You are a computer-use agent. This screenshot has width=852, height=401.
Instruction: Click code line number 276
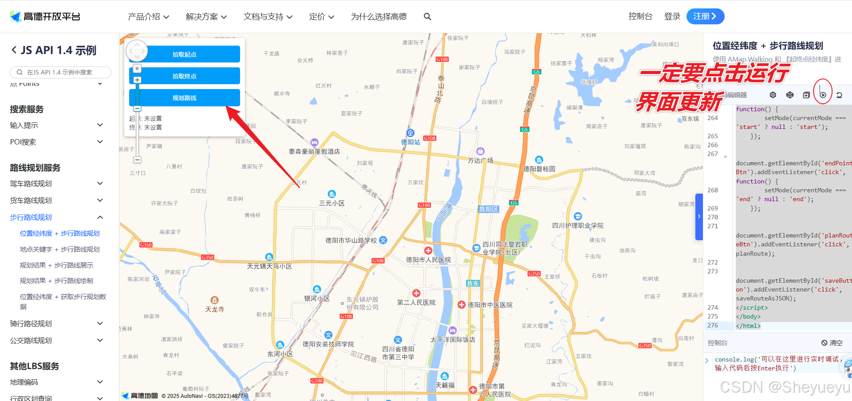713,326
